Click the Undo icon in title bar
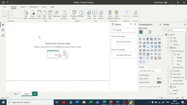The height and width of the screenshot is (105, 187). pos(8,2)
